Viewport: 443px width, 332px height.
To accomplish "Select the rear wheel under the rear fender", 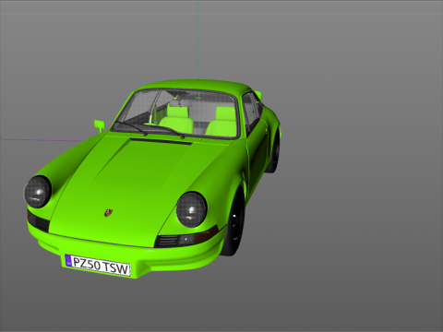I will click(x=273, y=153).
